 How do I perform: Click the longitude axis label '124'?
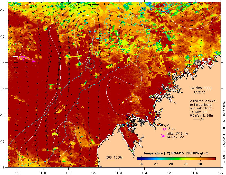pyautogui.click(x=145, y=173)
